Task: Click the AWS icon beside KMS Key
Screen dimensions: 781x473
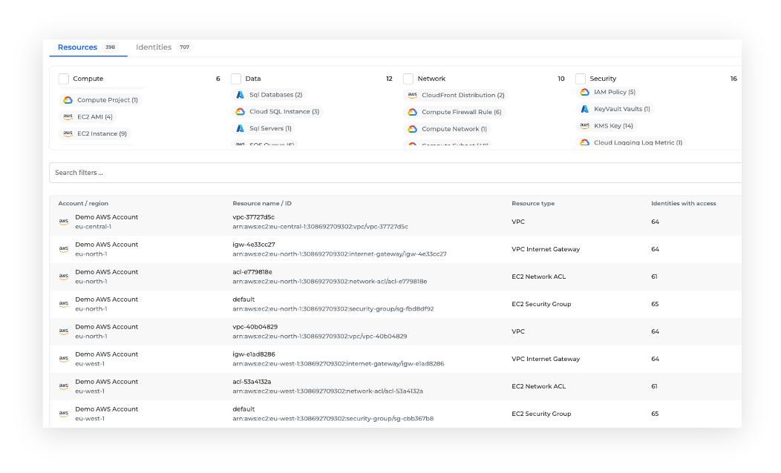Action: click(x=584, y=126)
